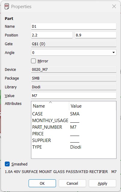Edit the Value field containing M7
Image resolution: width=121 pixels, height=192 pixels.
(73, 96)
